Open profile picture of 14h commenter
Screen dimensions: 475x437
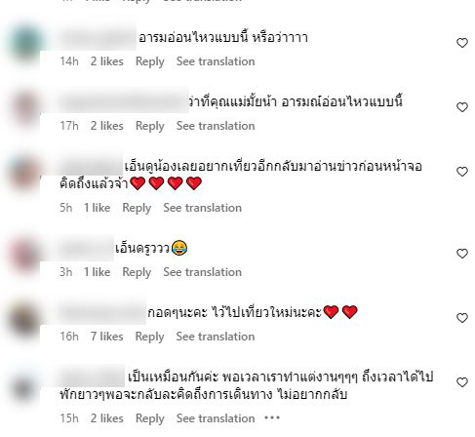pyautogui.click(x=25, y=42)
